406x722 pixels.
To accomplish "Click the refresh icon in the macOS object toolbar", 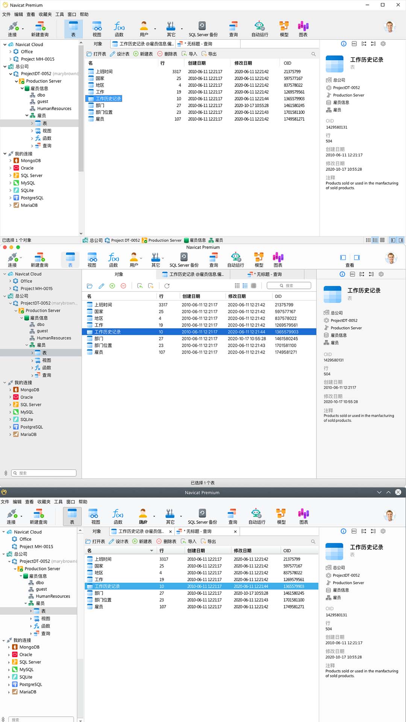I will (x=167, y=286).
